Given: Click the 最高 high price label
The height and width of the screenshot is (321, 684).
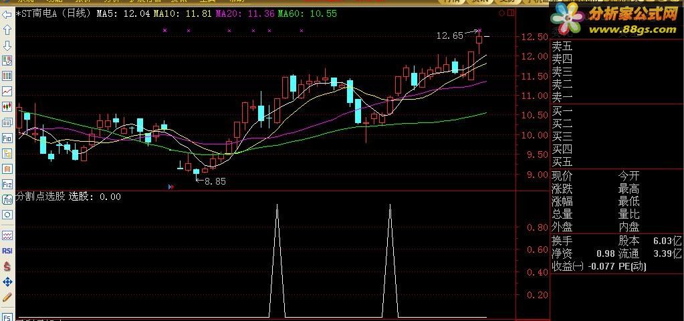Looking at the screenshot, I should [629, 189].
